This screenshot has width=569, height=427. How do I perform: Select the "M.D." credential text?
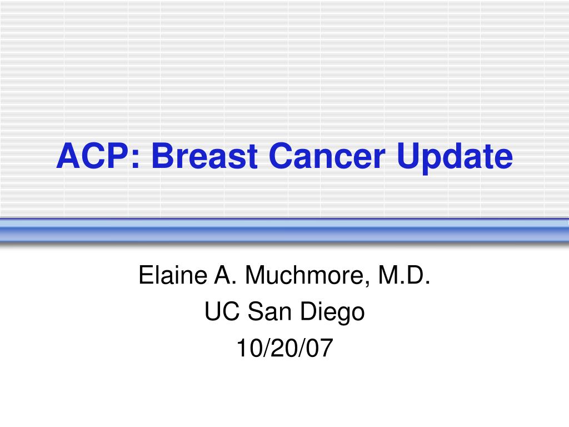[x=405, y=275]
